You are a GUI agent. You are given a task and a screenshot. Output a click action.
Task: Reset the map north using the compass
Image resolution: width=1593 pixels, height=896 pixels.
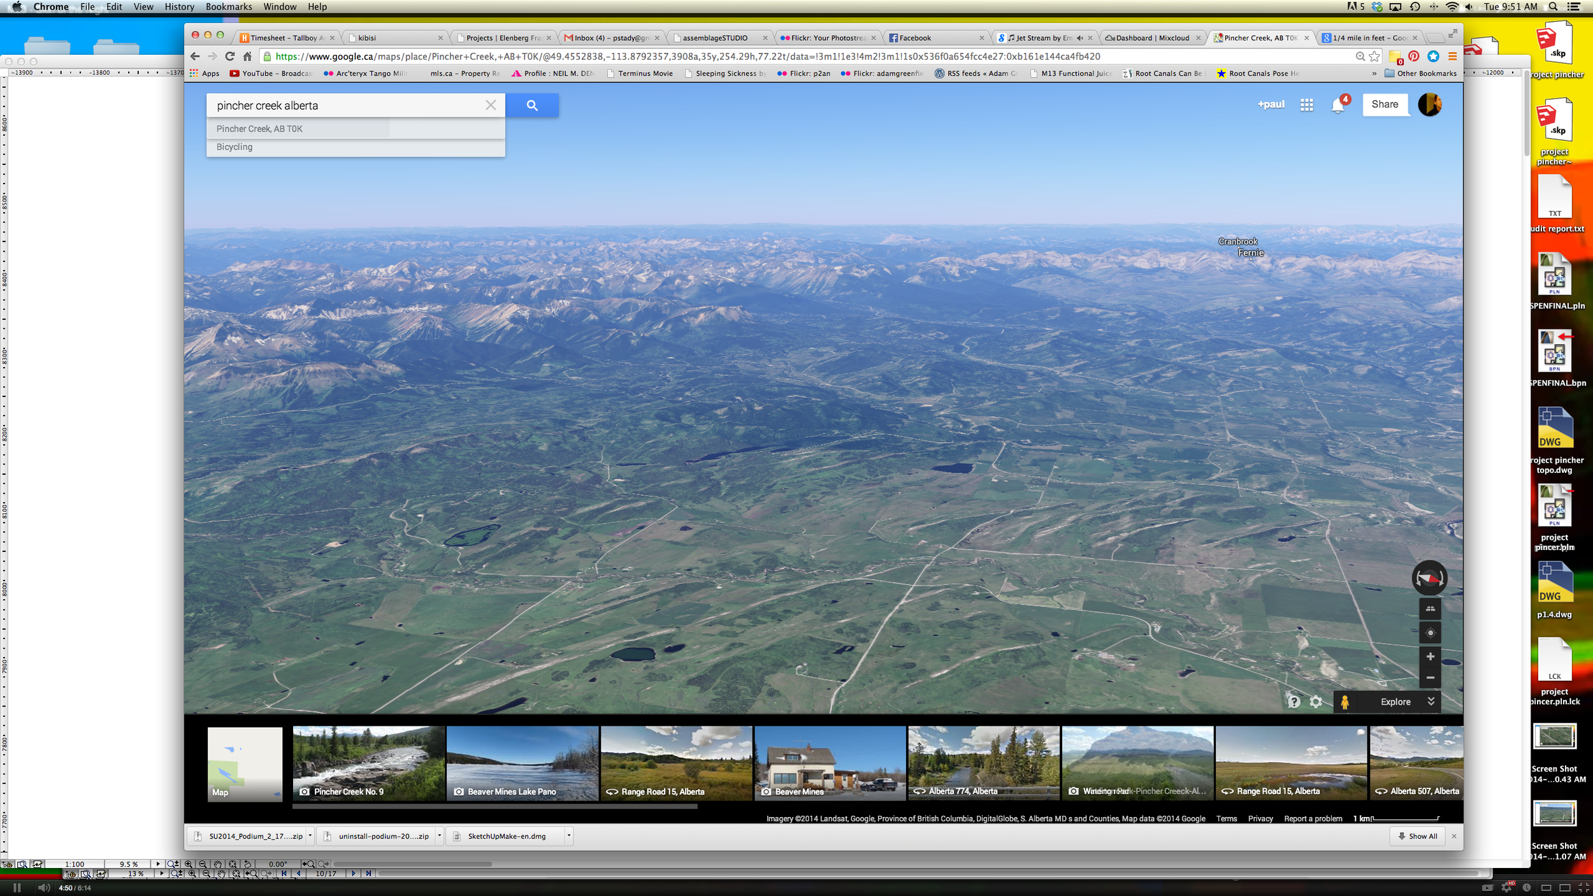point(1430,578)
